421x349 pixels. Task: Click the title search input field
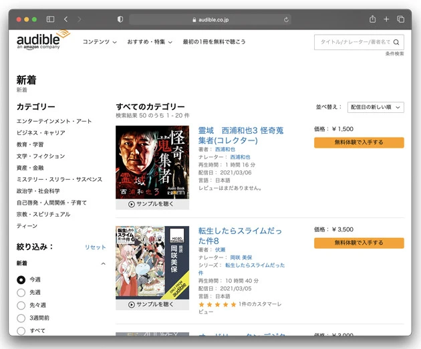tap(354, 41)
